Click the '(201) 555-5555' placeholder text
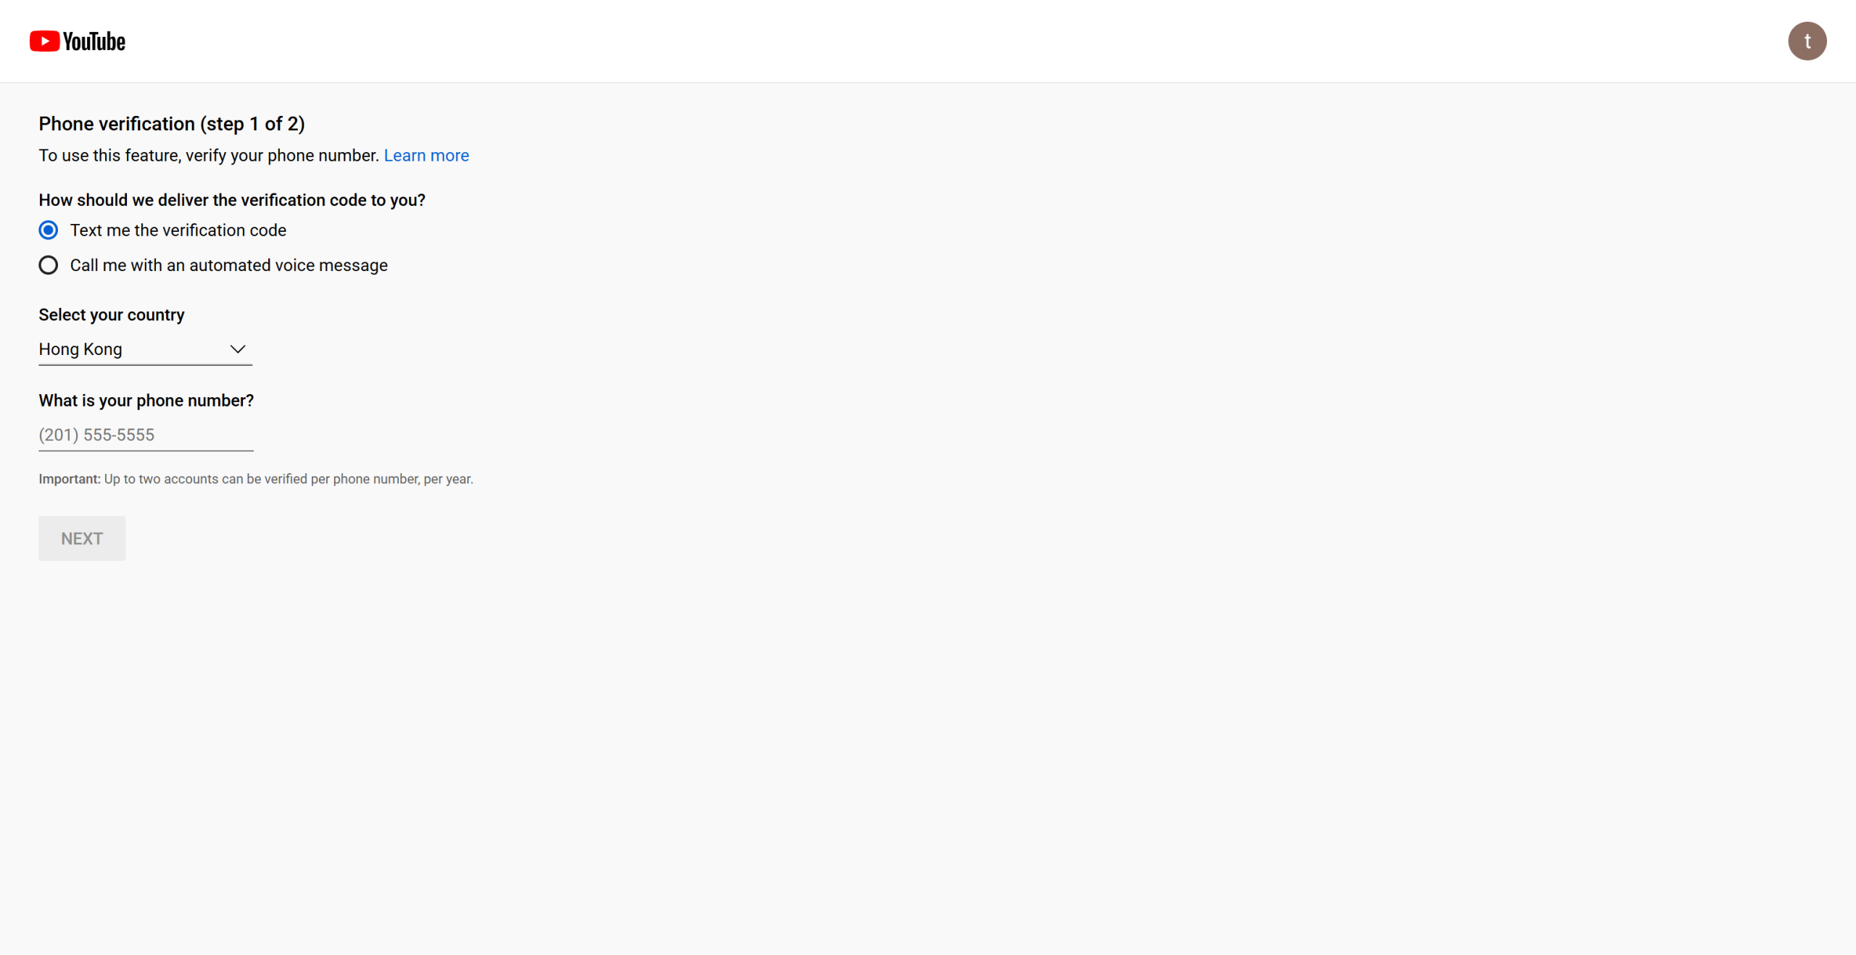The height and width of the screenshot is (955, 1856). click(x=96, y=435)
